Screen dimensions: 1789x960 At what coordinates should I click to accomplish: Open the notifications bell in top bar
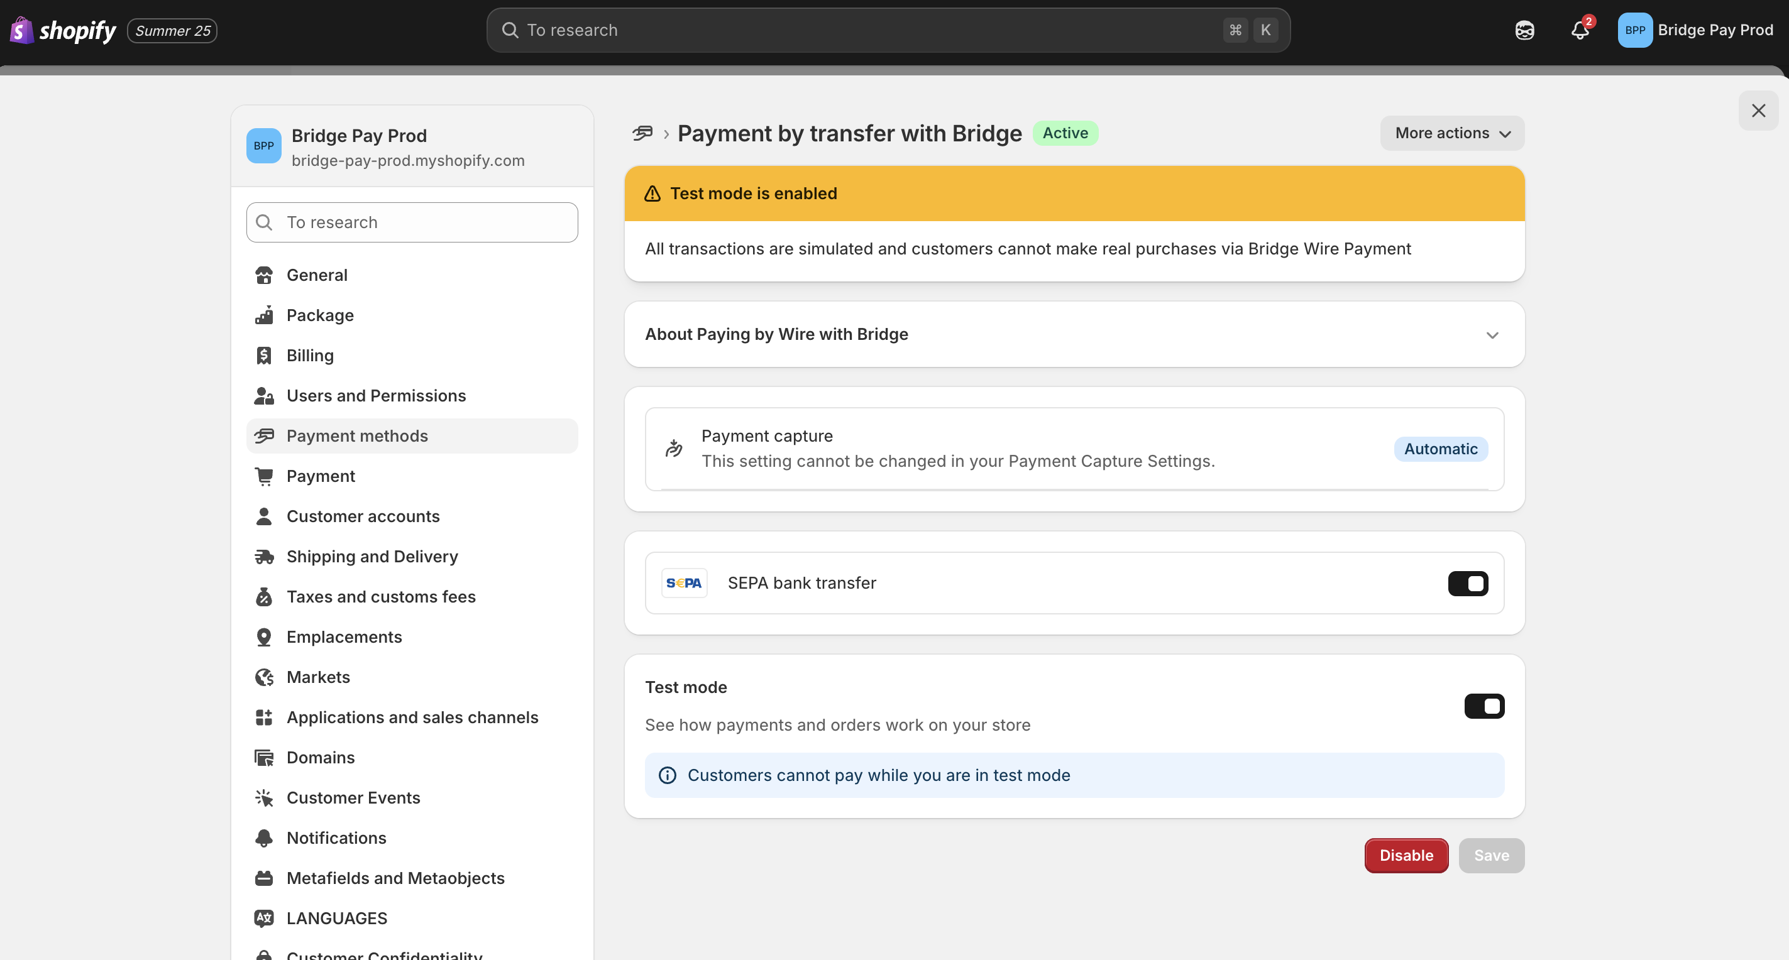coord(1580,31)
